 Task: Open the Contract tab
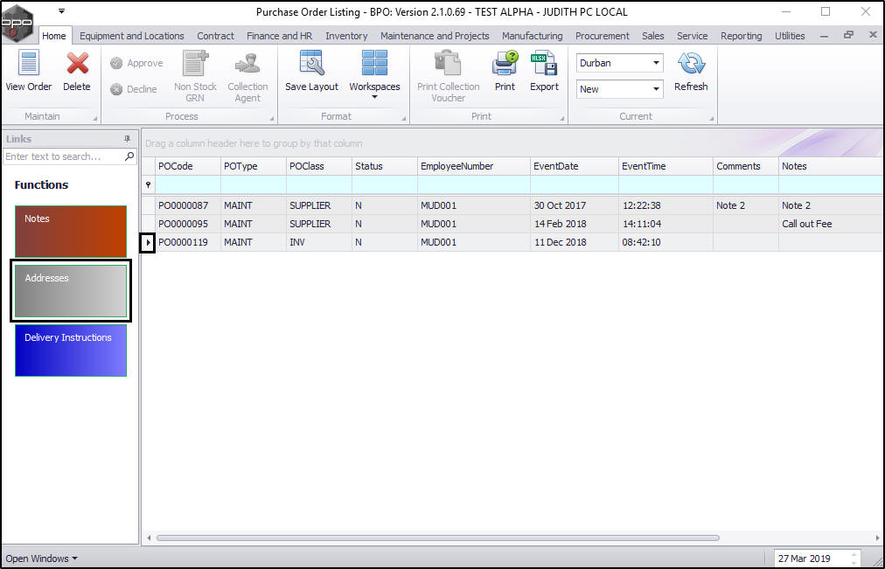tap(215, 36)
